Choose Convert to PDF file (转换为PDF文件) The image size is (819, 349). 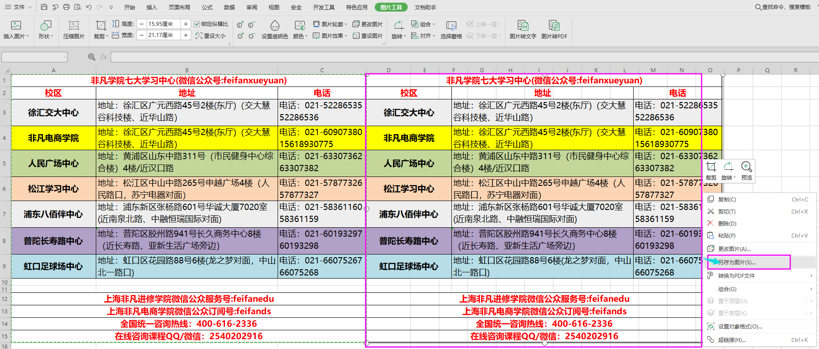coord(761,275)
